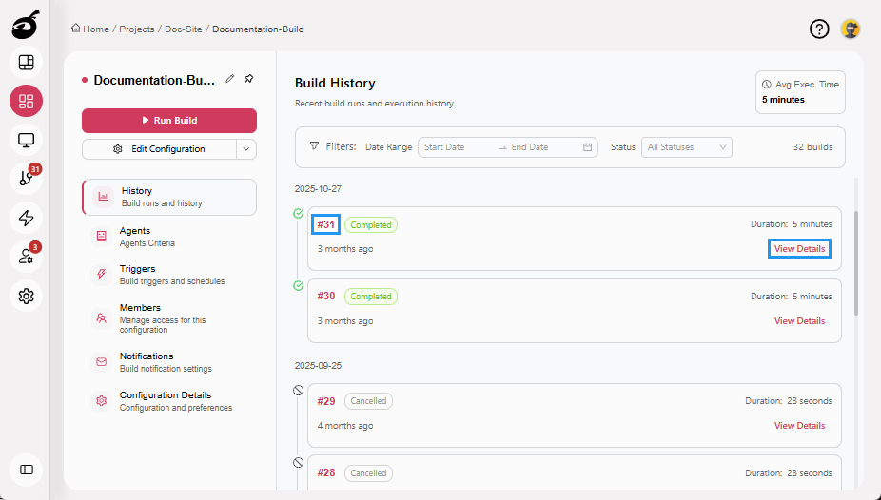This screenshot has height=500, width=881.
Task: Expand the Edit Configuration dropdown arrow
Action: pyautogui.click(x=246, y=149)
